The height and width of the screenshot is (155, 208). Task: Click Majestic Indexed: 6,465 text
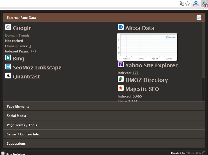point(130,96)
